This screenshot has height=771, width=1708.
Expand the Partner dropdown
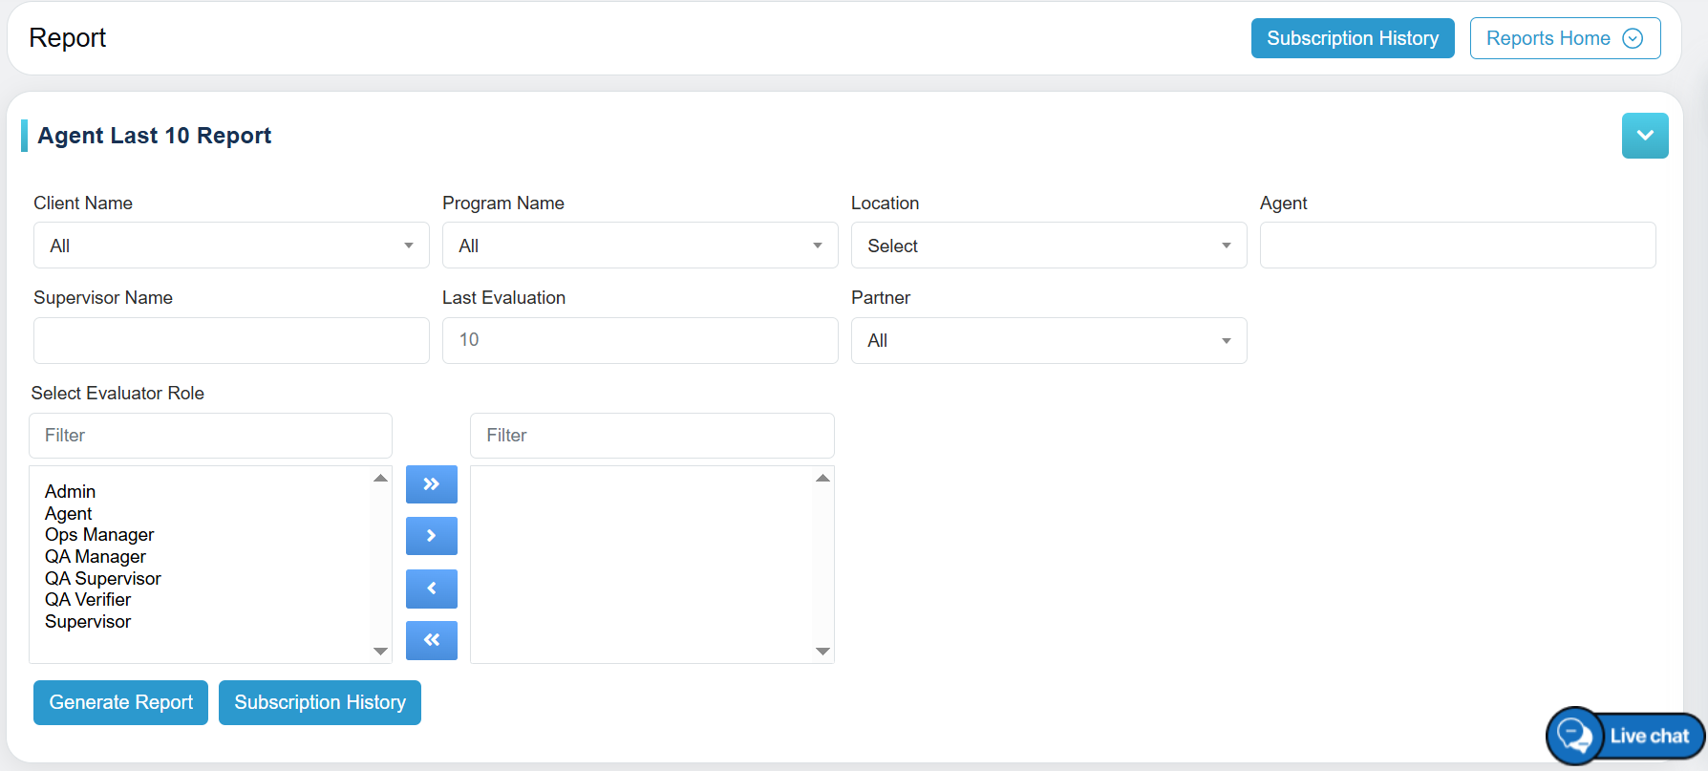coord(1048,341)
